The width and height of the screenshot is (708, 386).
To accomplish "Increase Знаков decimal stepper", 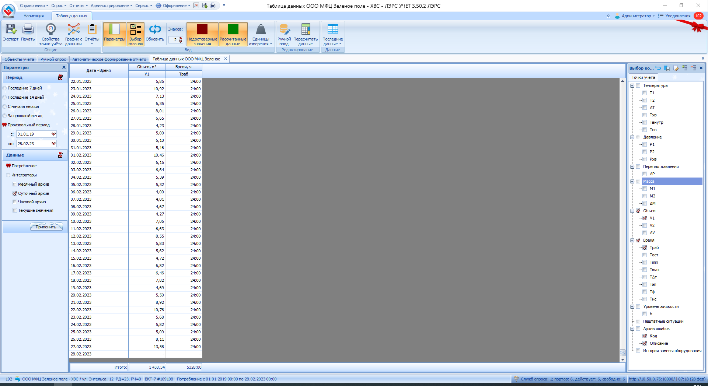I will (x=181, y=38).
